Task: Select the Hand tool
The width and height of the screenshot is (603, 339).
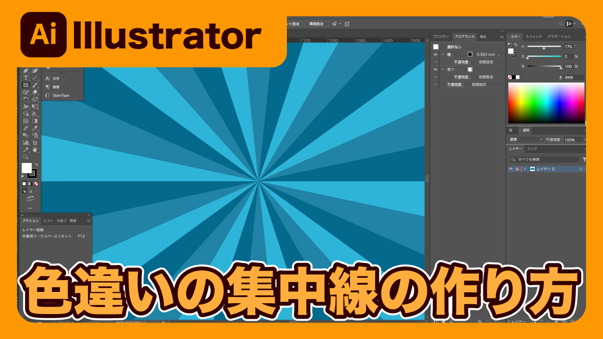Action: coord(35,150)
